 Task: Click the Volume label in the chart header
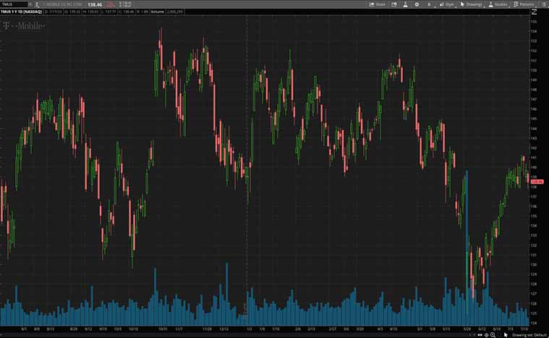click(157, 12)
